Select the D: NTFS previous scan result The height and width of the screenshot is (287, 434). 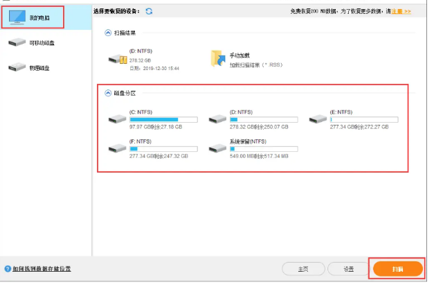click(119, 59)
